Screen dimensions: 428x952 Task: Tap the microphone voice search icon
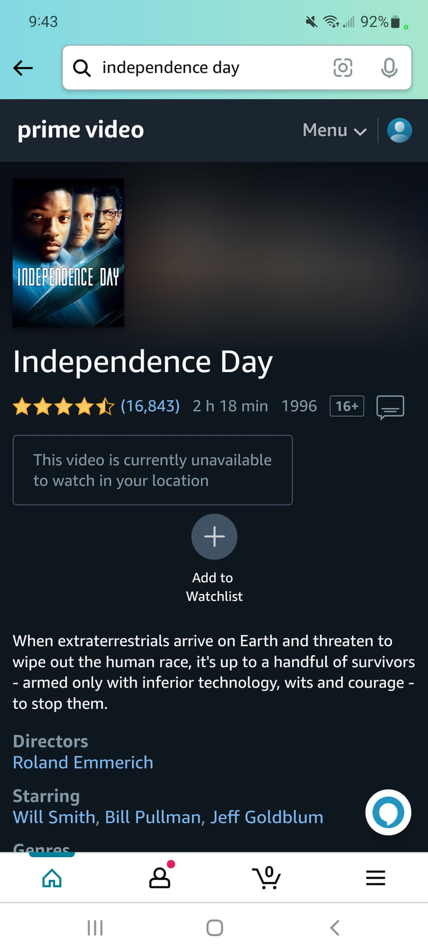point(389,67)
